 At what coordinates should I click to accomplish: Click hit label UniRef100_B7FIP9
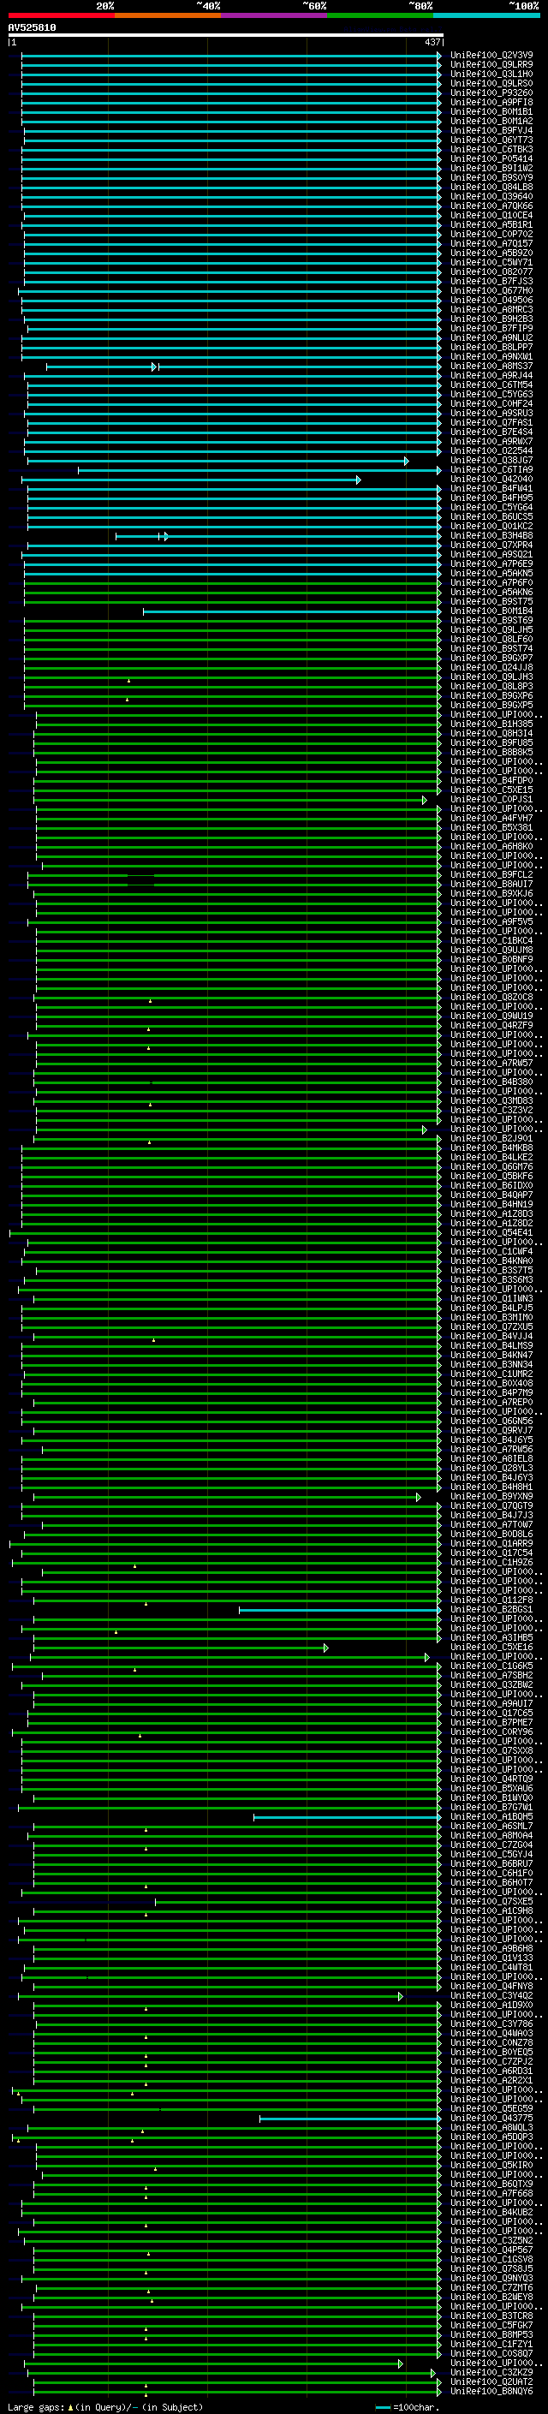coord(491,328)
